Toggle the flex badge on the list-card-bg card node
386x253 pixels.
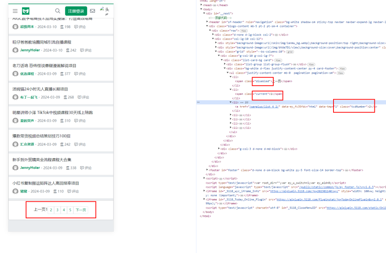click(278, 60)
